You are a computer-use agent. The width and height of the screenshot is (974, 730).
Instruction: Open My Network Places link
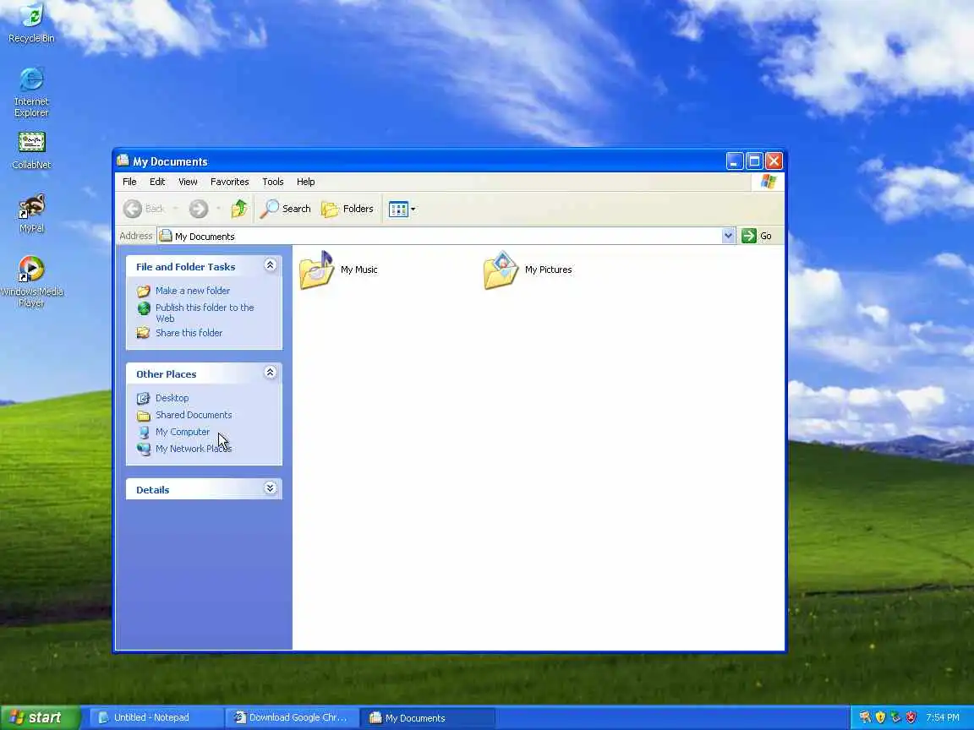[193, 448]
